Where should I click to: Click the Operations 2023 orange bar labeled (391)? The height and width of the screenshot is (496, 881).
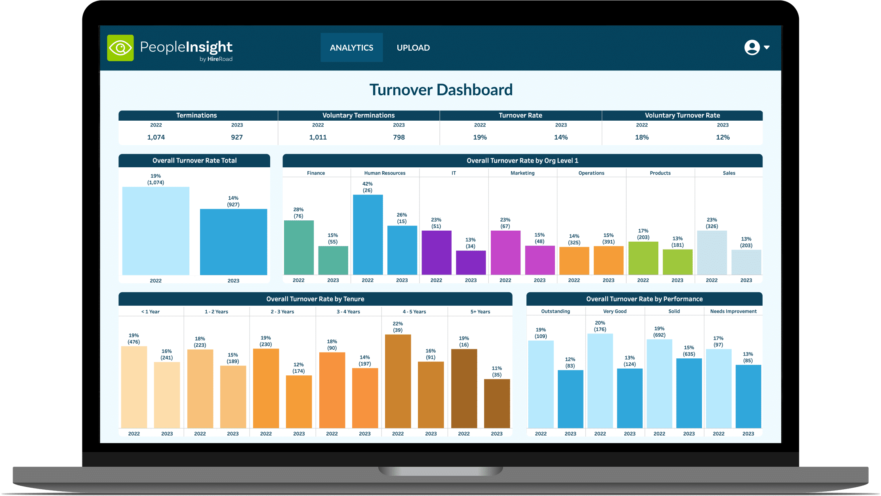608,260
